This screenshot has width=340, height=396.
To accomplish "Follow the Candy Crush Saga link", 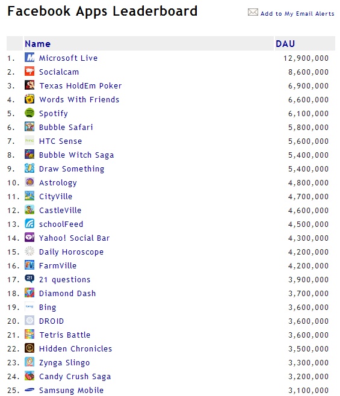I will (75, 377).
